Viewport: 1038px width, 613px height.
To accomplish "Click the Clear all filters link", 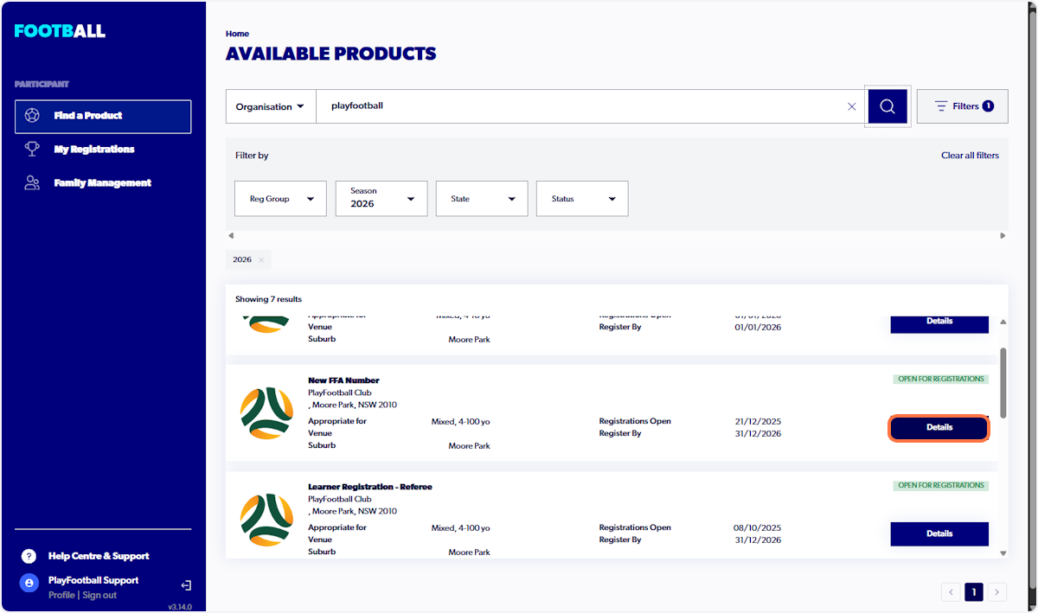I will point(970,155).
